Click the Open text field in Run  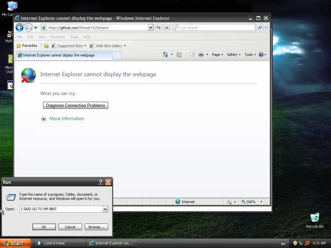tap(61, 209)
